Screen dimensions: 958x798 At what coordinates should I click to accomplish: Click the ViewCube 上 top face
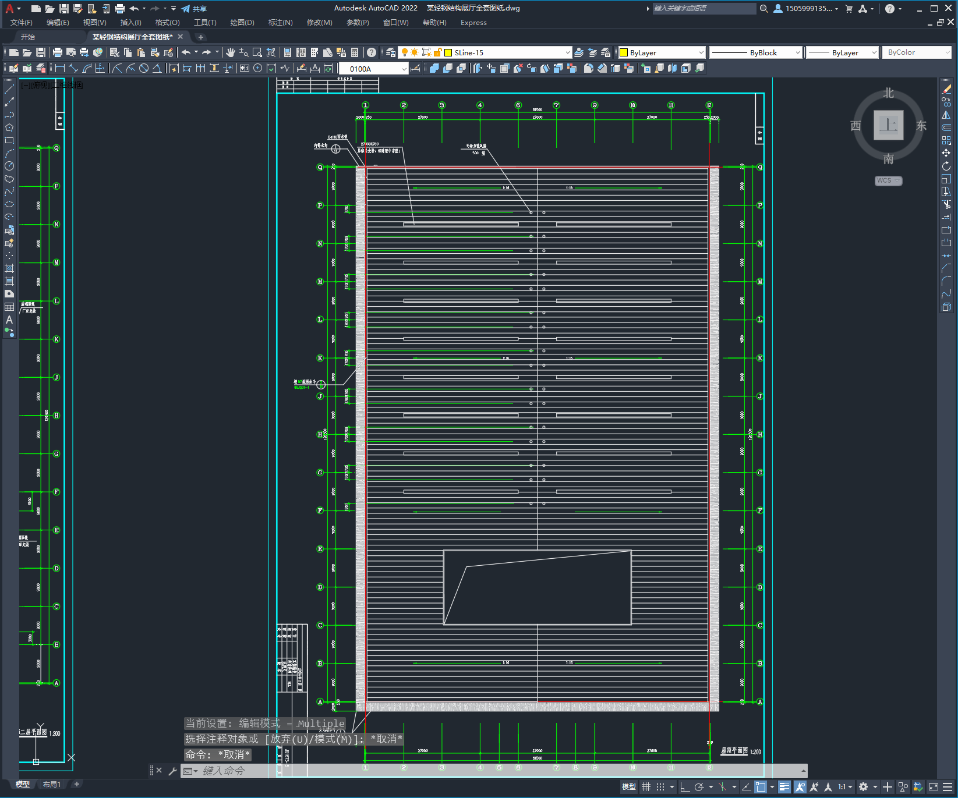click(x=888, y=125)
